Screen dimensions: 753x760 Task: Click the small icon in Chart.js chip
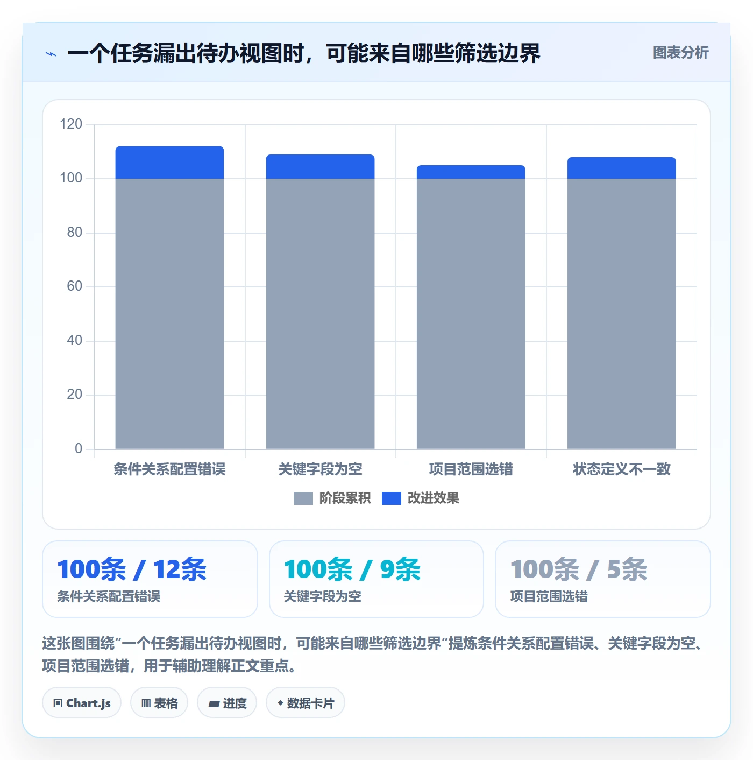pyautogui.click(x=58, y=703)
